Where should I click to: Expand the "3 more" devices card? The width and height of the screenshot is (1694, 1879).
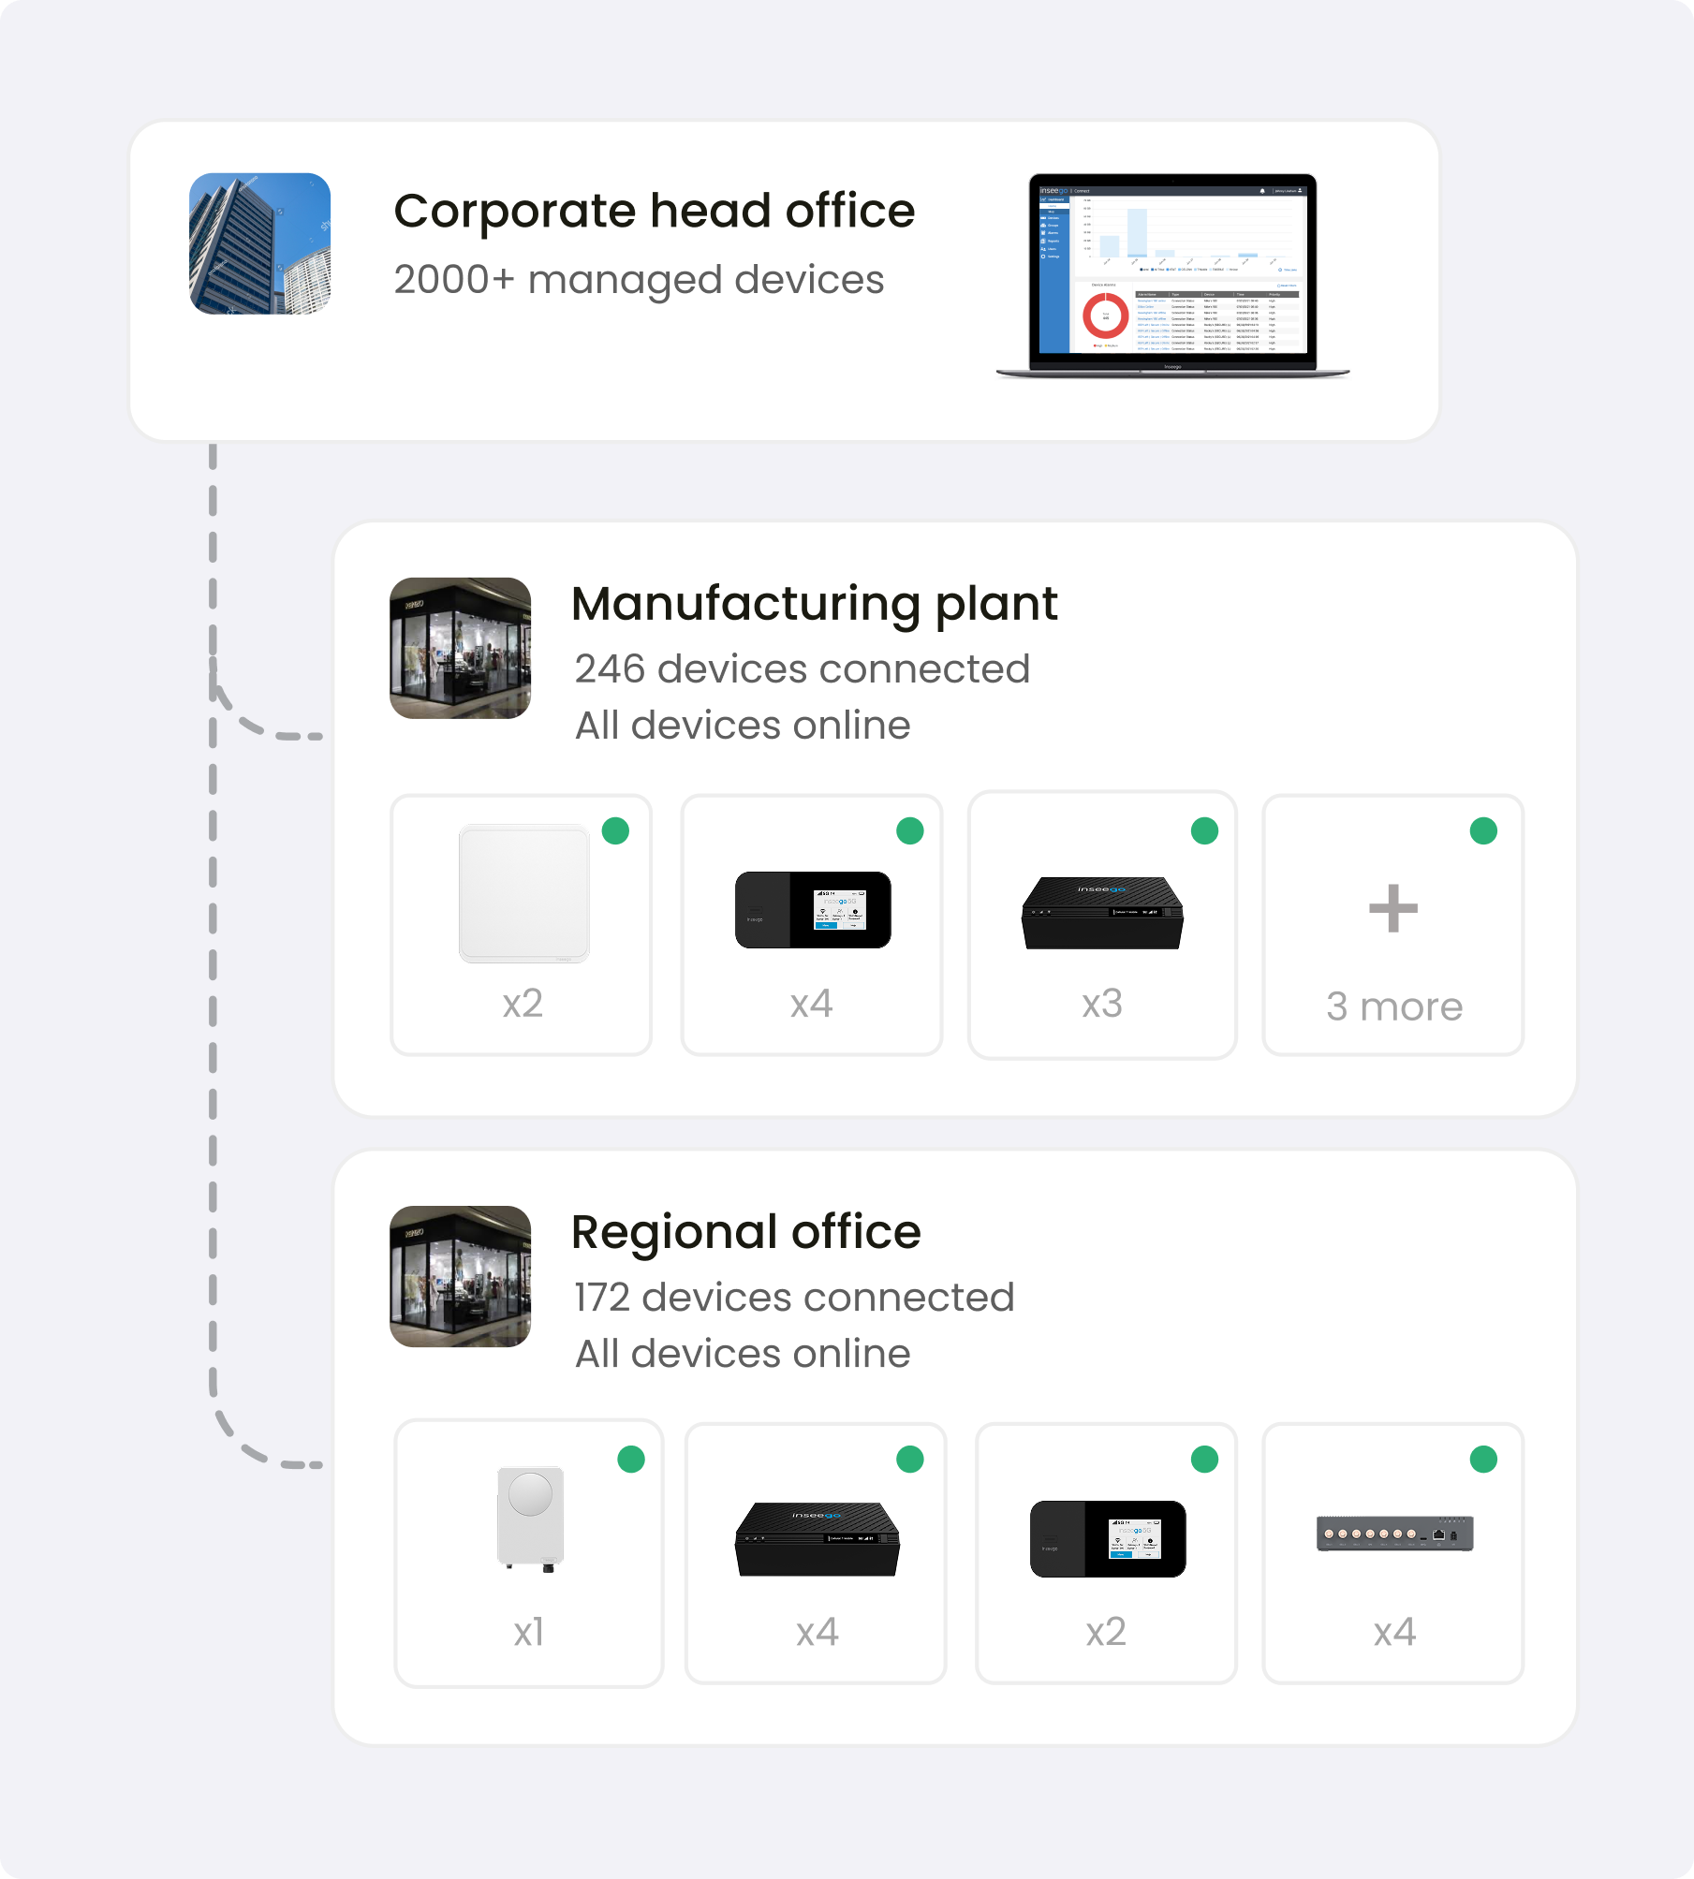point(1393,1006)
